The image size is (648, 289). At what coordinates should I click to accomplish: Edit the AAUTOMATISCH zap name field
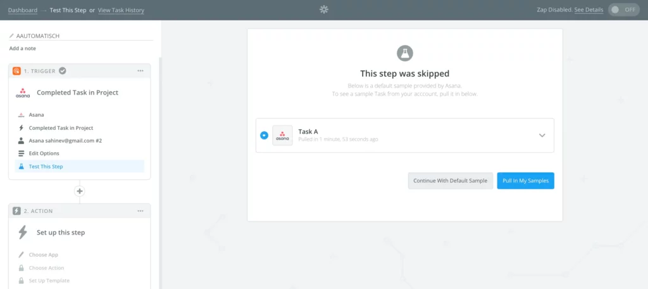[x=81, y=36]
